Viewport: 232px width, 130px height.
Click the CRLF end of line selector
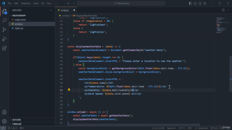coord(190,128)
